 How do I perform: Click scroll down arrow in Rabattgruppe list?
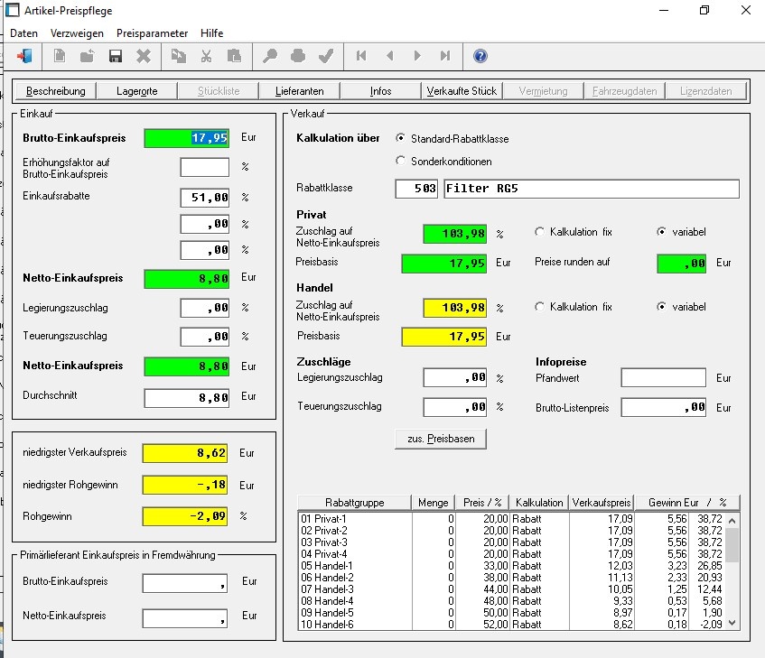[732, 623]
